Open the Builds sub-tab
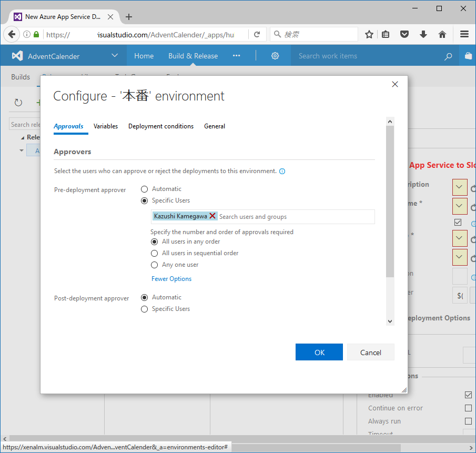 (x=21, y=77)
